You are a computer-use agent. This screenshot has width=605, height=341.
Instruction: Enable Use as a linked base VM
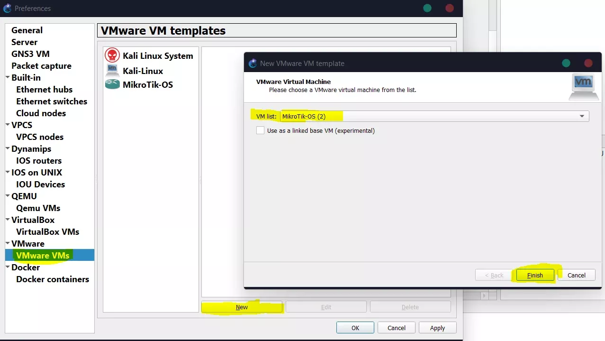coord(260,130)
